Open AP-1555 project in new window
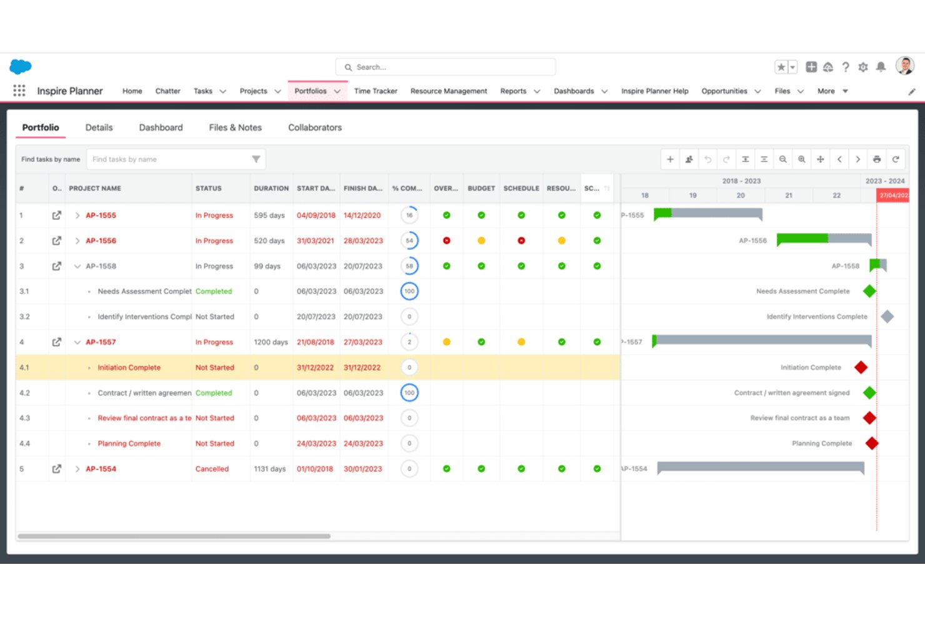This screenshot has width=925, height=617. pos(57,215)
